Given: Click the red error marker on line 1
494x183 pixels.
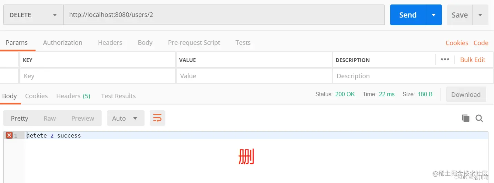Looking at the screenshot, I should pos(9,135).
